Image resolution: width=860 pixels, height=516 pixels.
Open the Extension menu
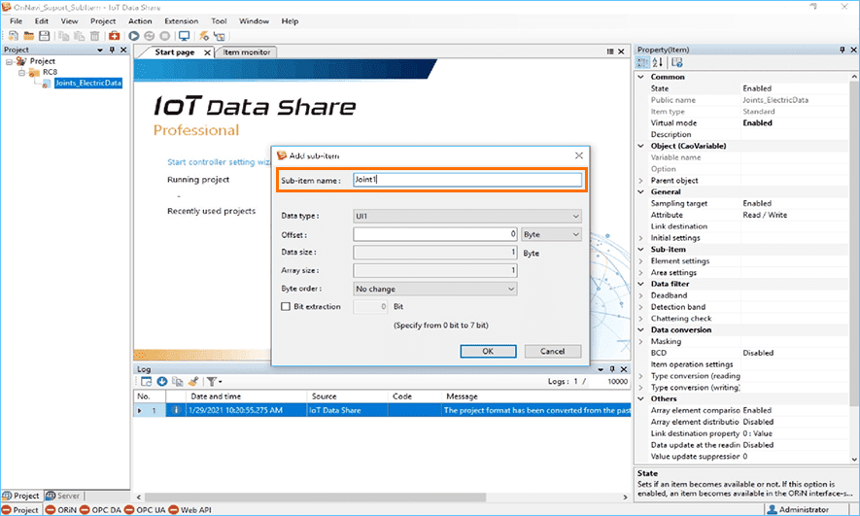click(182, 21)
